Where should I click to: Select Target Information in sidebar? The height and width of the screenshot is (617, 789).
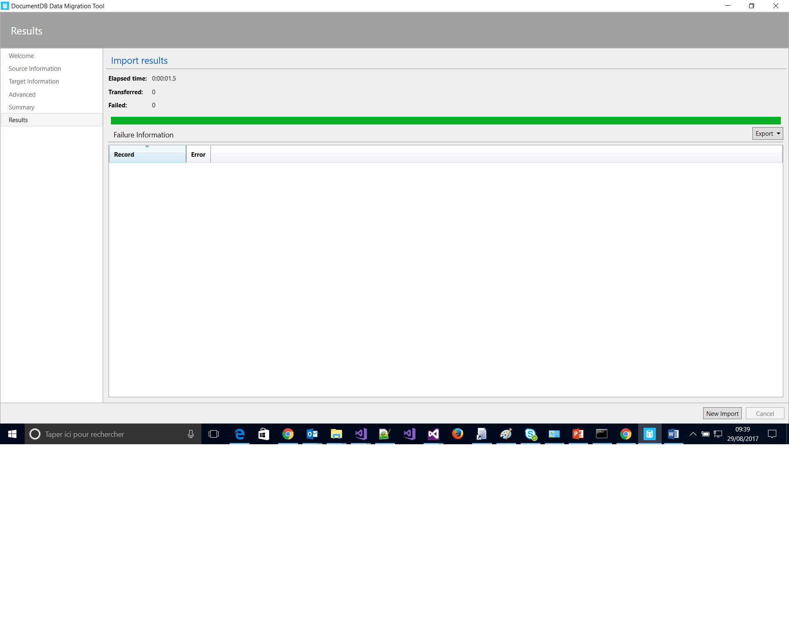pos(34,81)
